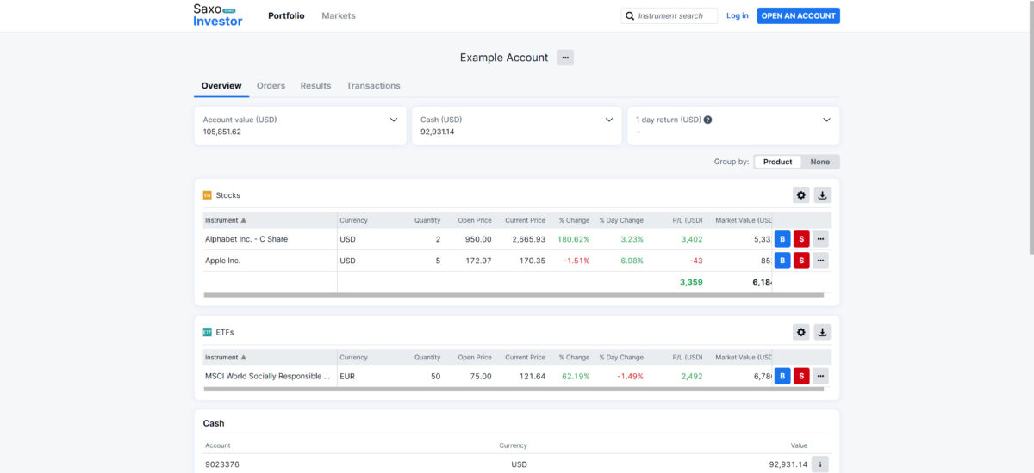1034x473 pixels.
Task: Click the search magnifier icon
Action: click(630, 15)
